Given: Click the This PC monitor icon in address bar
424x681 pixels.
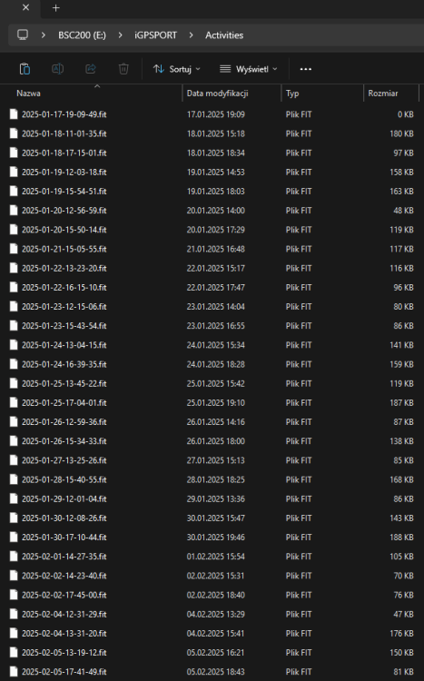Looking at the screenshot, I should click(x=23, y=35).
